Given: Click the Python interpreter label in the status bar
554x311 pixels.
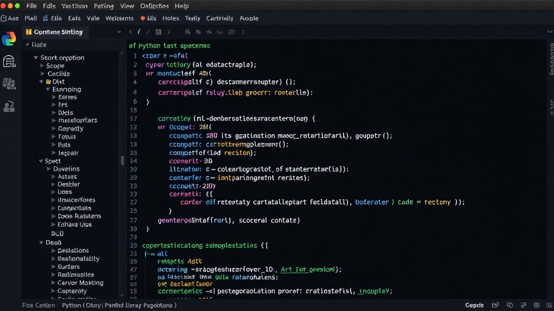Looking at the screenshot, I should coord(119,306).
